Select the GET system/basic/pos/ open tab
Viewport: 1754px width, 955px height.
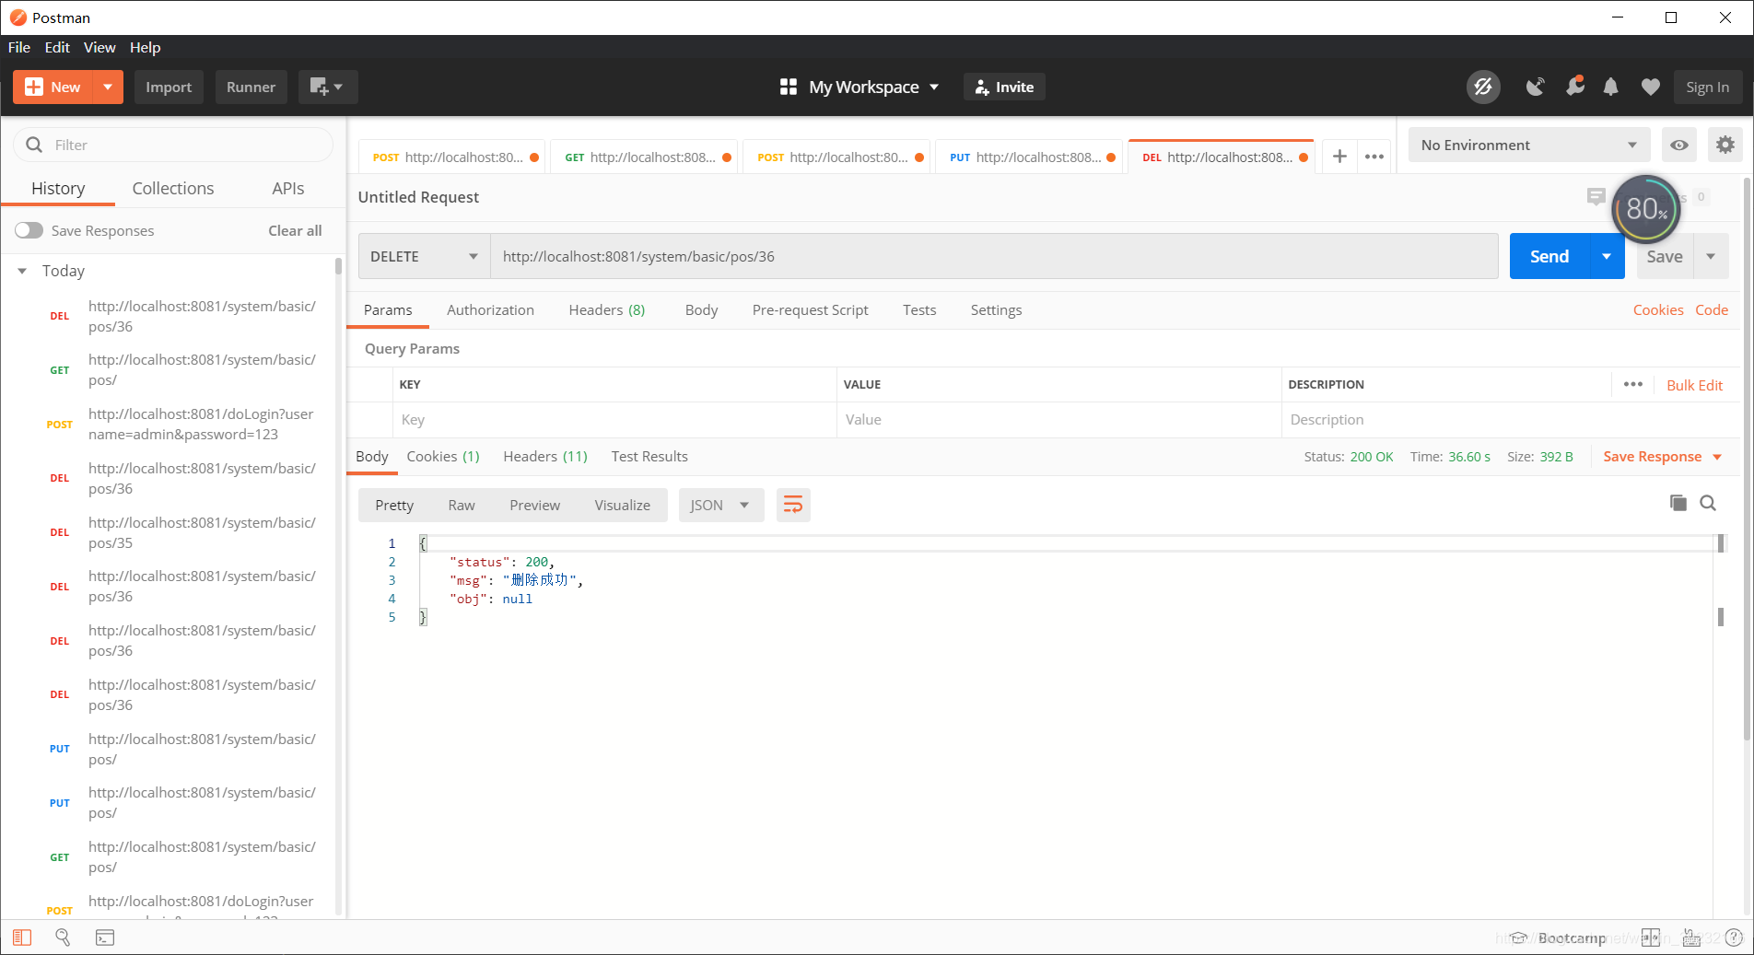click(644, 157)
